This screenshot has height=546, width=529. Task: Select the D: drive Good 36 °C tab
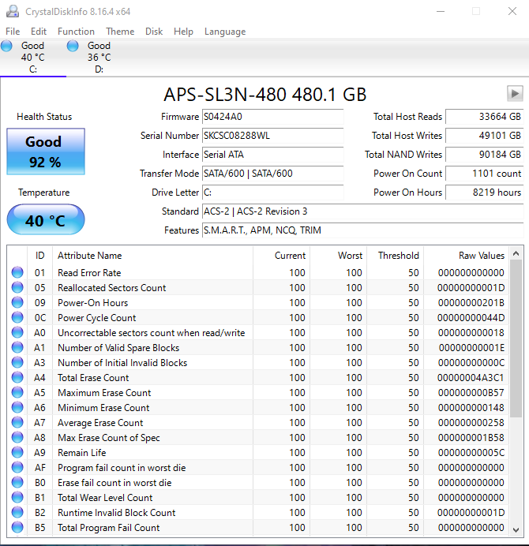point(98,57)
